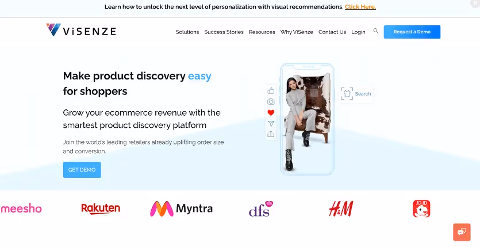Click the share upload icon
This screenshot has height=247, width=480.
pos(271,134)
